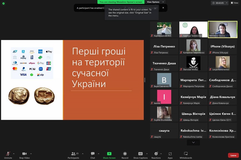
Task: Expand the arrow beside Participants
Action: tap(83, 154)
